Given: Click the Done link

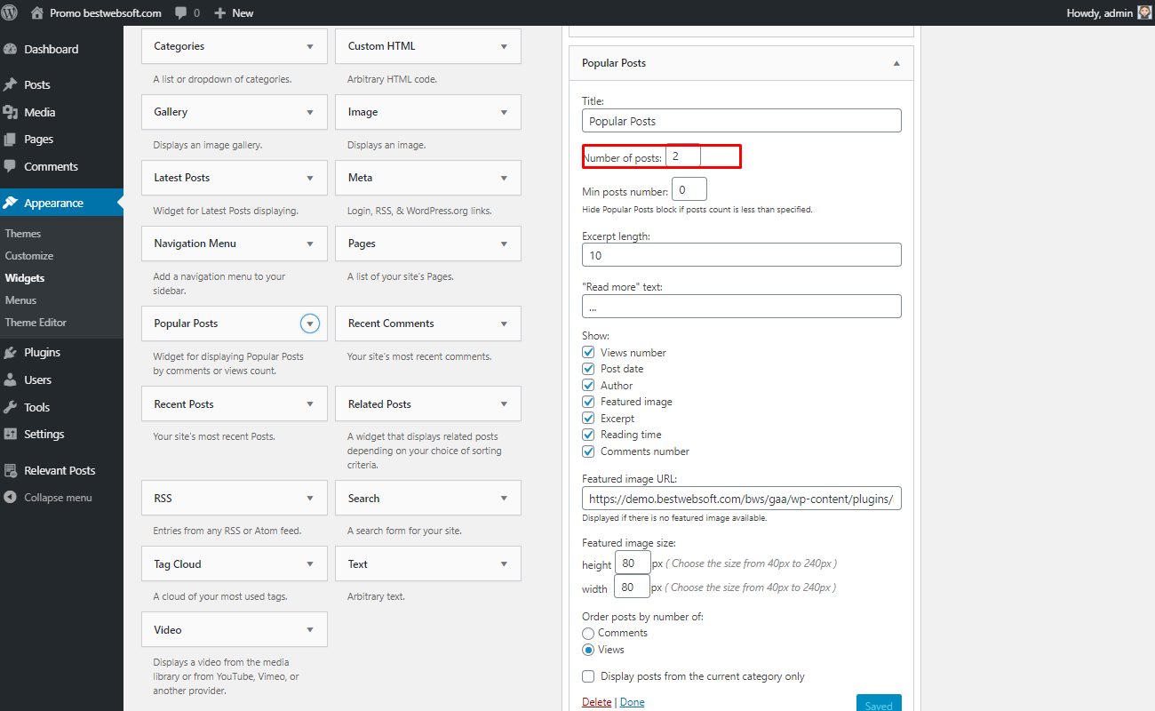Looking at the screenshot, I should coord(632,702).
